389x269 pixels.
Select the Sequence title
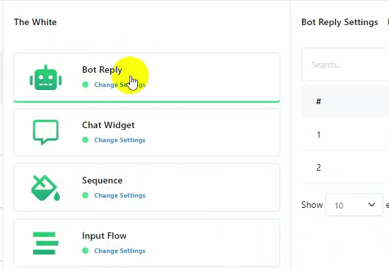(x=102, y=181)
